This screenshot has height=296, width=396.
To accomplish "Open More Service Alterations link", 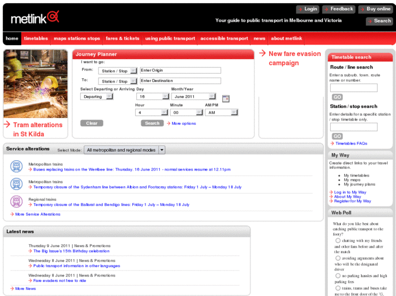I will 38,214.
